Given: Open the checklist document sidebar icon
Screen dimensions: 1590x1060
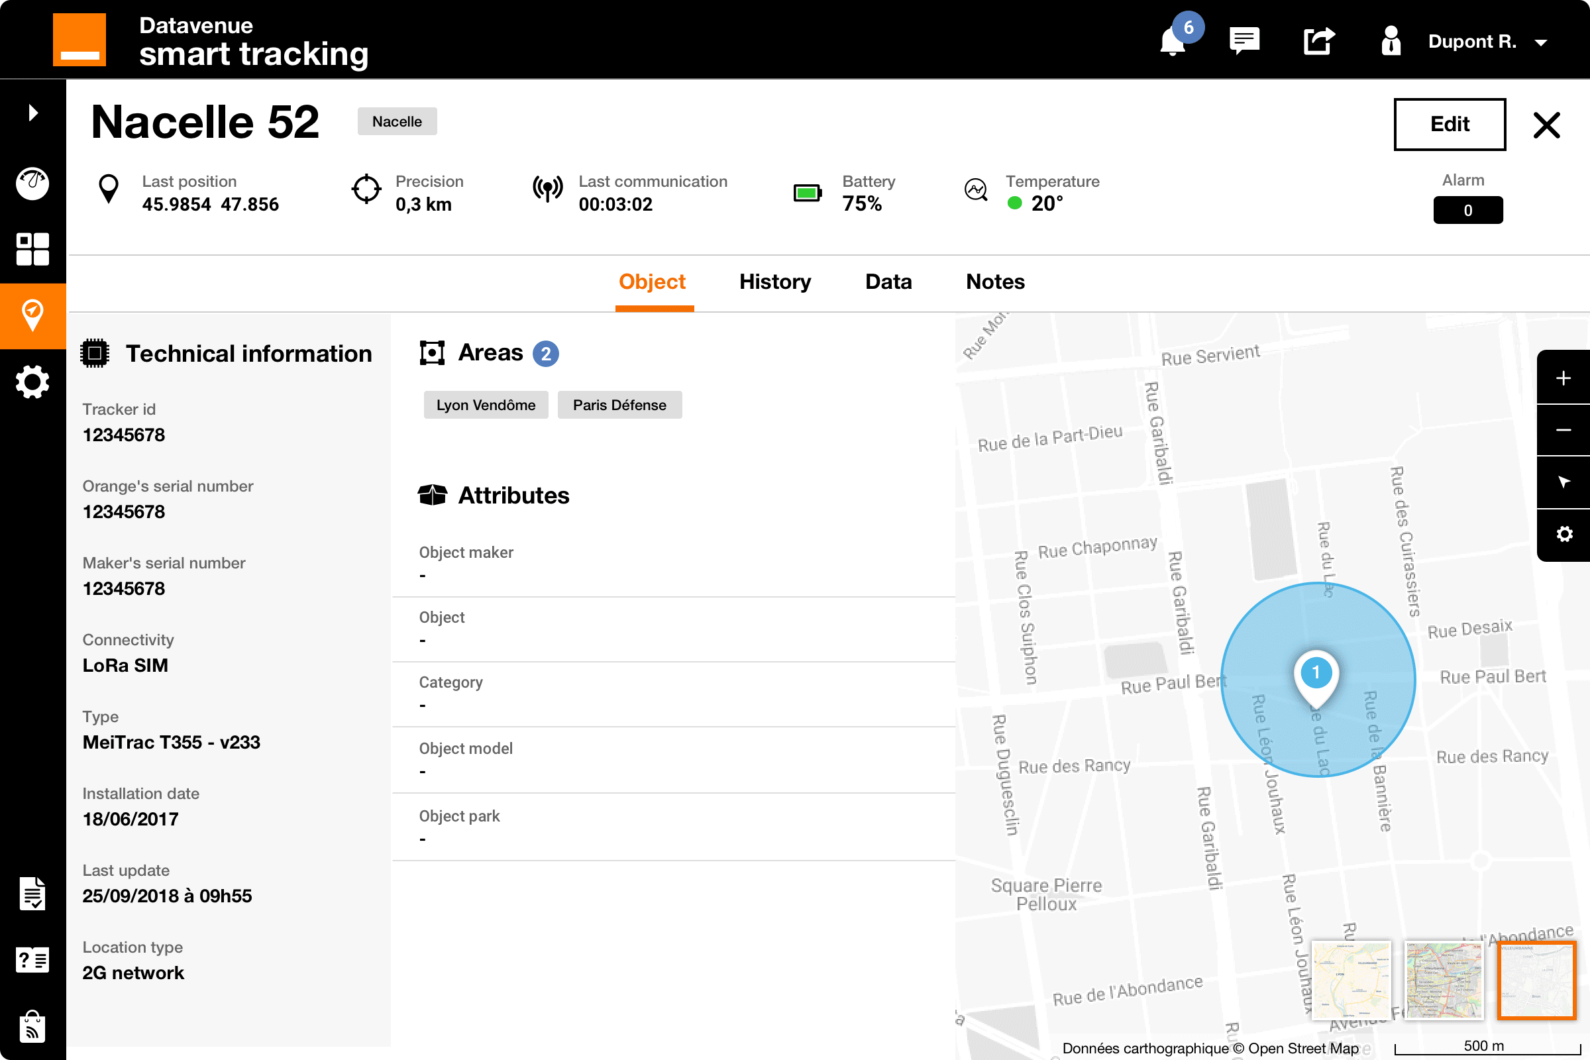Looking at the screenshot, I should coord(32,894).
